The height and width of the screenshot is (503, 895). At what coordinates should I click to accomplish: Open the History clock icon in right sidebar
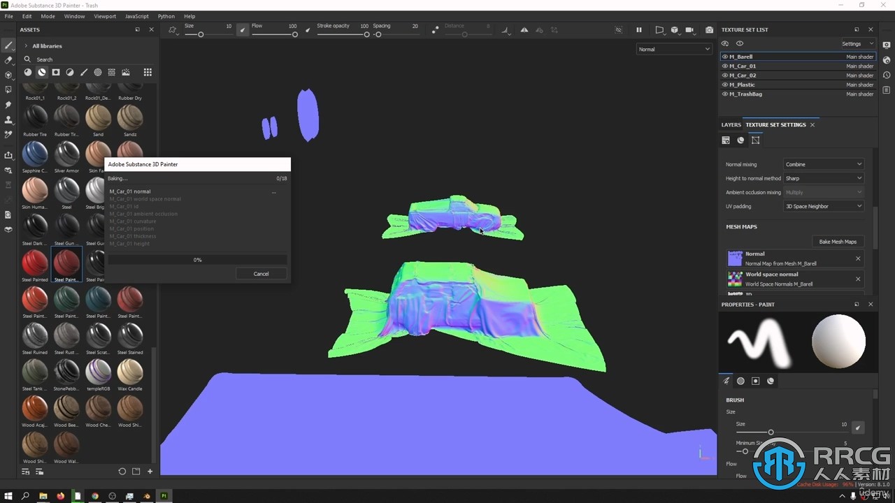pyautogui.click(x=887, y=75)
